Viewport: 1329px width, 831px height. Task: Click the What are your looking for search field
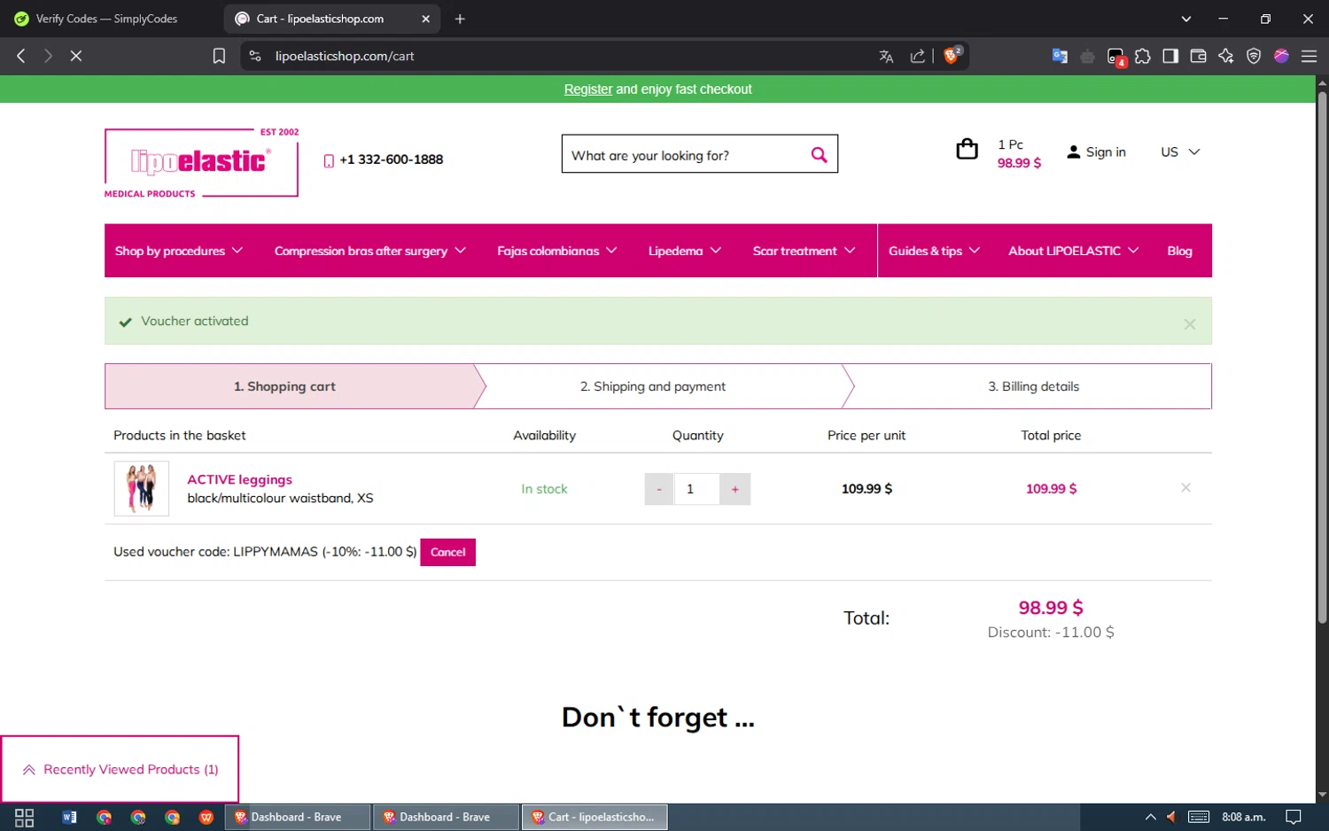pos(686,155)
